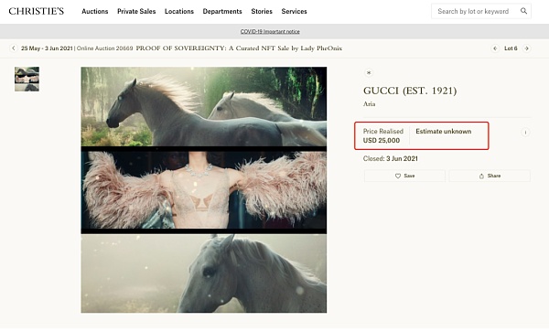Open the Locations menu
Viewport: 549px width, 332px height.
179,11
